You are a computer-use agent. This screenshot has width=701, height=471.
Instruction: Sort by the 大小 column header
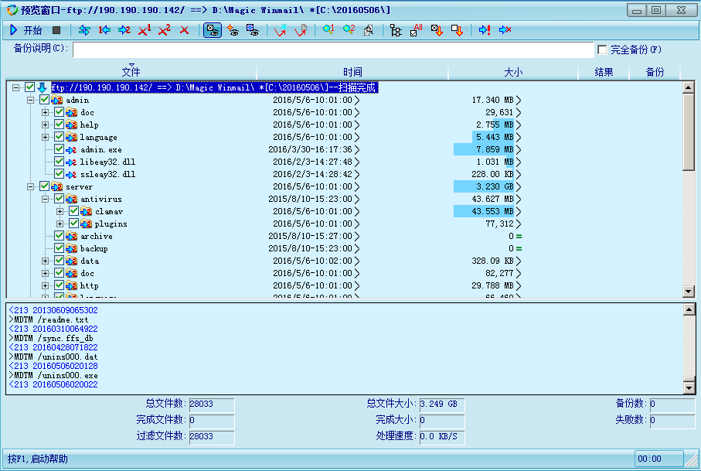512,72
